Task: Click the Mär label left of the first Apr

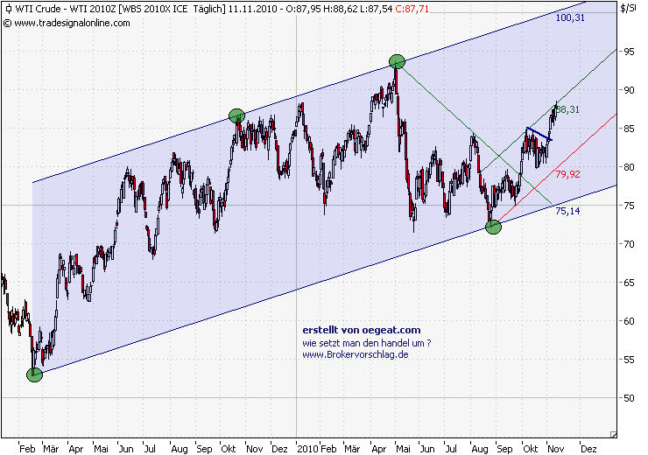Action: coord(52,449)
